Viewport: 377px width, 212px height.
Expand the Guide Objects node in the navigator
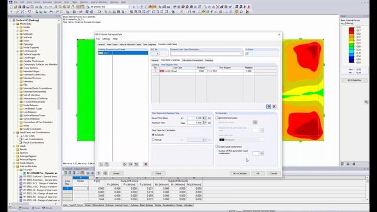14,163
